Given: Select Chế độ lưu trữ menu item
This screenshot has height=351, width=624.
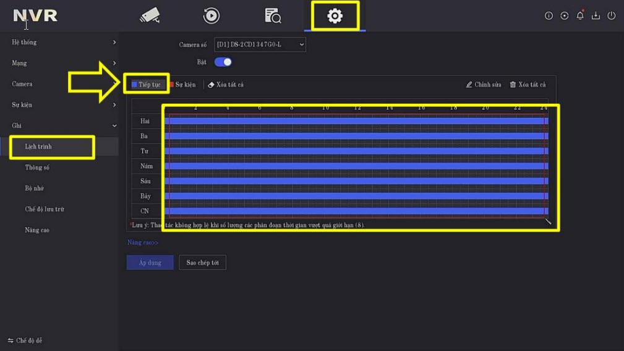Looking at the screenshot, I should point(45,209).
